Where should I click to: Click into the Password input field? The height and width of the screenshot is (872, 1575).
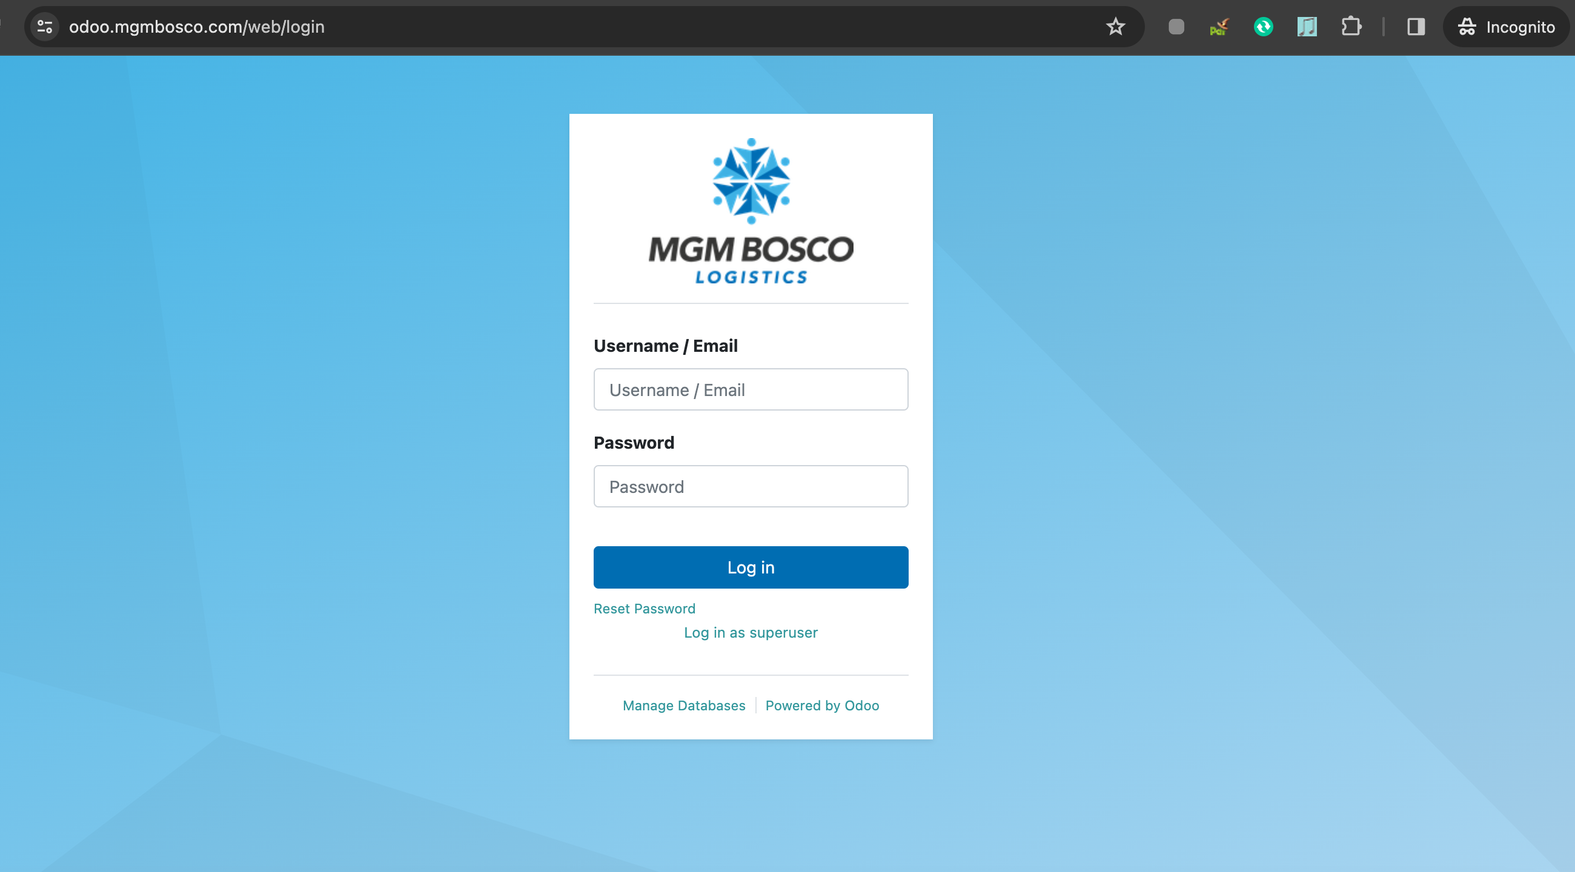(751, 486)
